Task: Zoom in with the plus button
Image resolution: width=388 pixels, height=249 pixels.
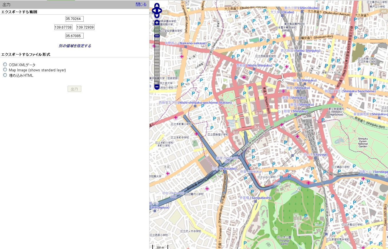Action: [x=157, y=22]
